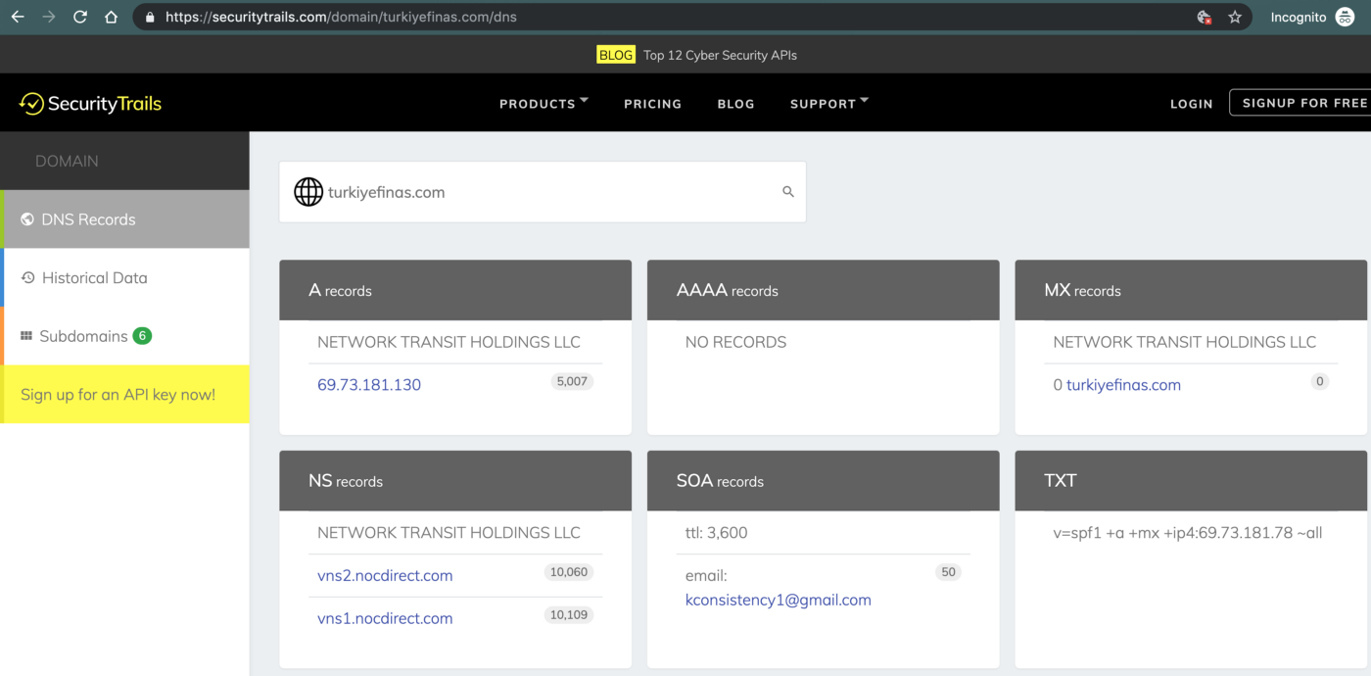
Task: Focus the domain search field
Action: 543,192
